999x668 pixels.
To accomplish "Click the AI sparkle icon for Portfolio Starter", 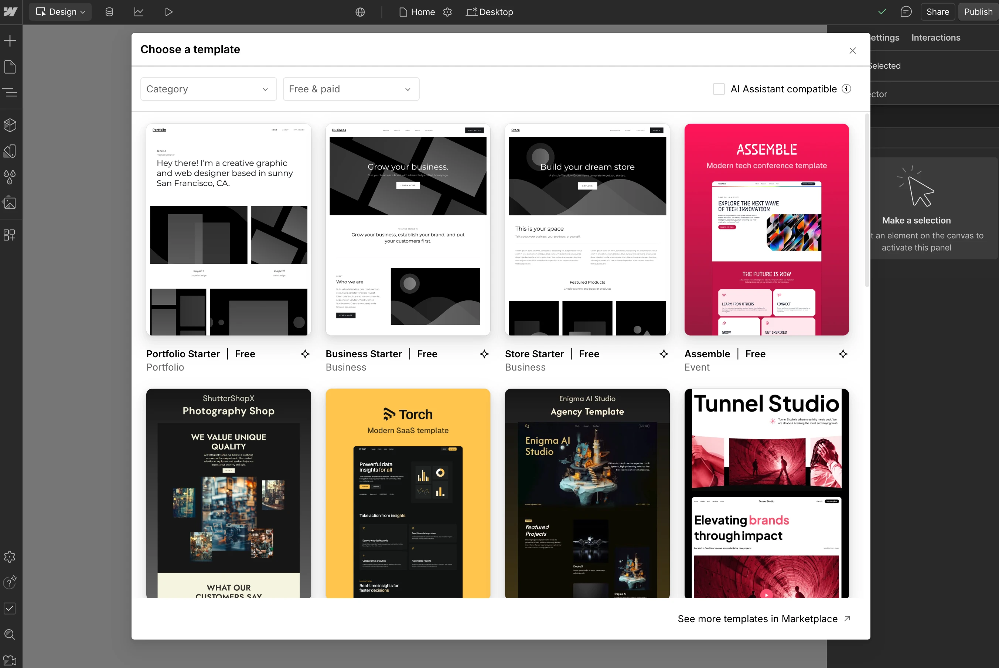I will point(305,354).
